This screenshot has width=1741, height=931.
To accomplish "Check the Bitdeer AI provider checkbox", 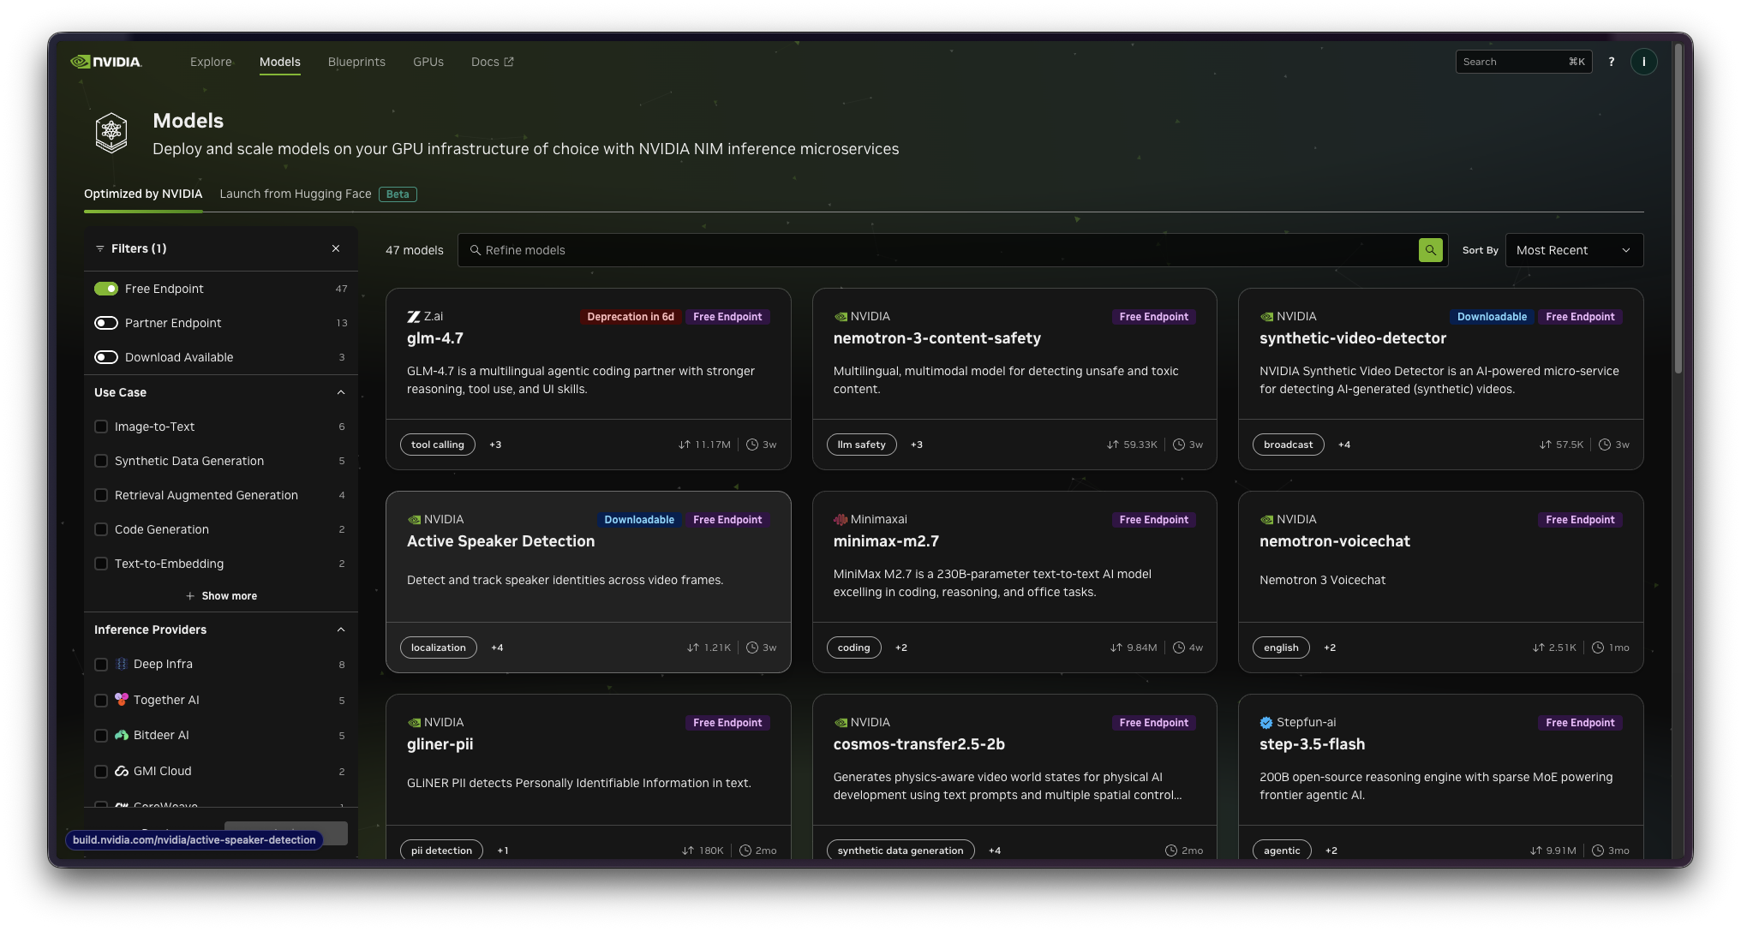I will [x=101, y=736].
